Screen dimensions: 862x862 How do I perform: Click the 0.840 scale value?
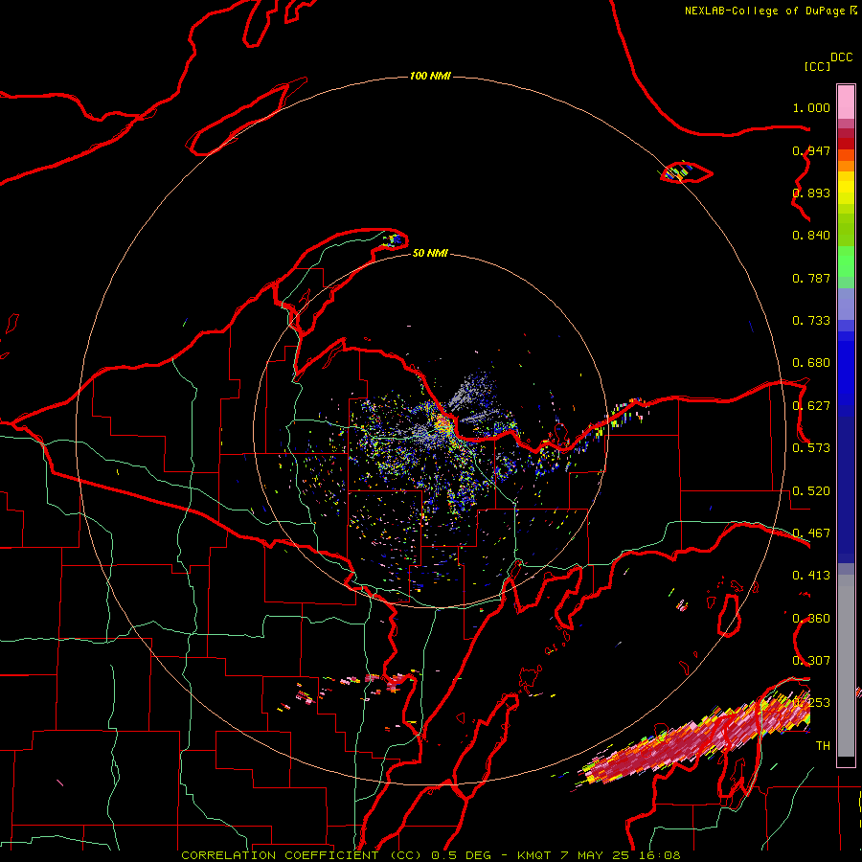(811, 236)
